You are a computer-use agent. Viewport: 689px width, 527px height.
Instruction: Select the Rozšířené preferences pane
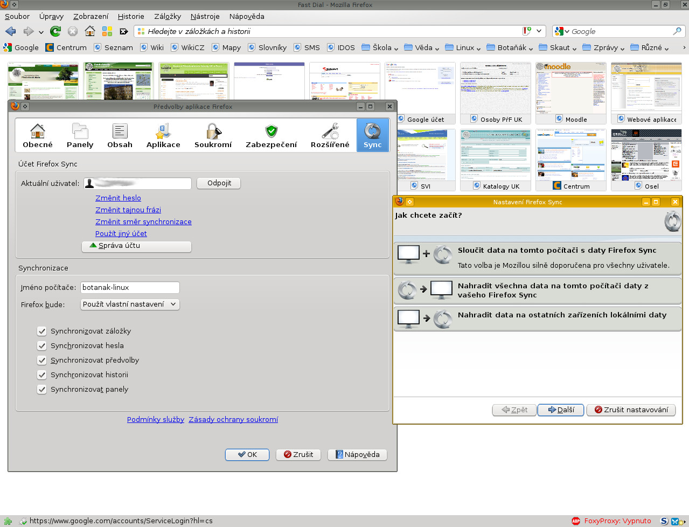[330, 135]
